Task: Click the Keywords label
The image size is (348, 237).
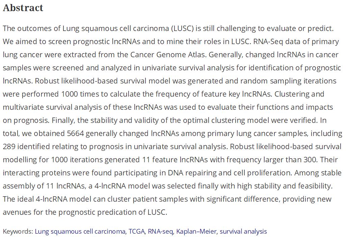Action: tap(18, 232)
